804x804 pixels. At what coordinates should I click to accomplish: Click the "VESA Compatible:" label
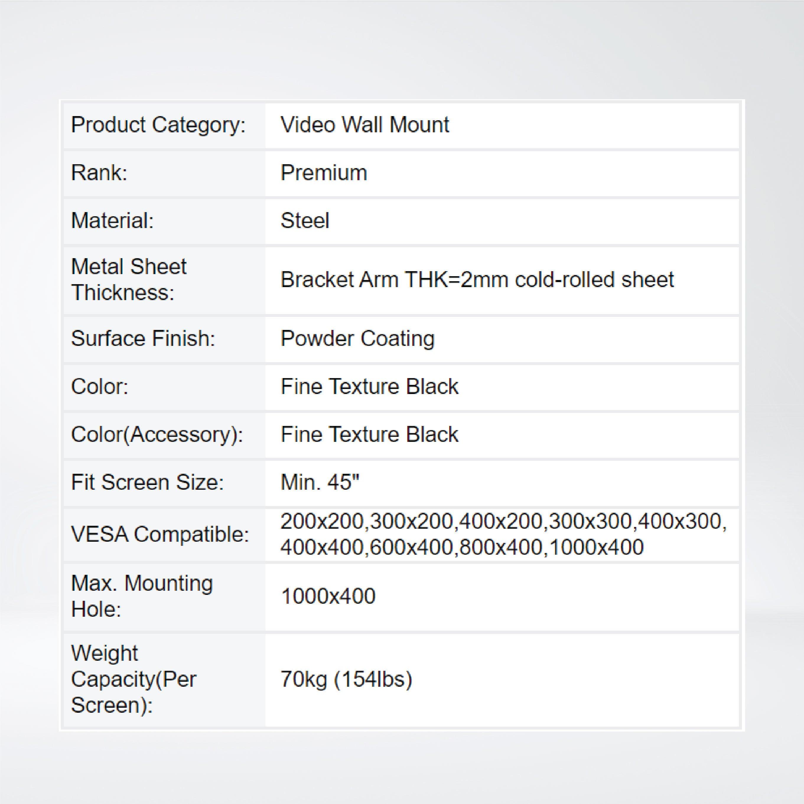160,534
